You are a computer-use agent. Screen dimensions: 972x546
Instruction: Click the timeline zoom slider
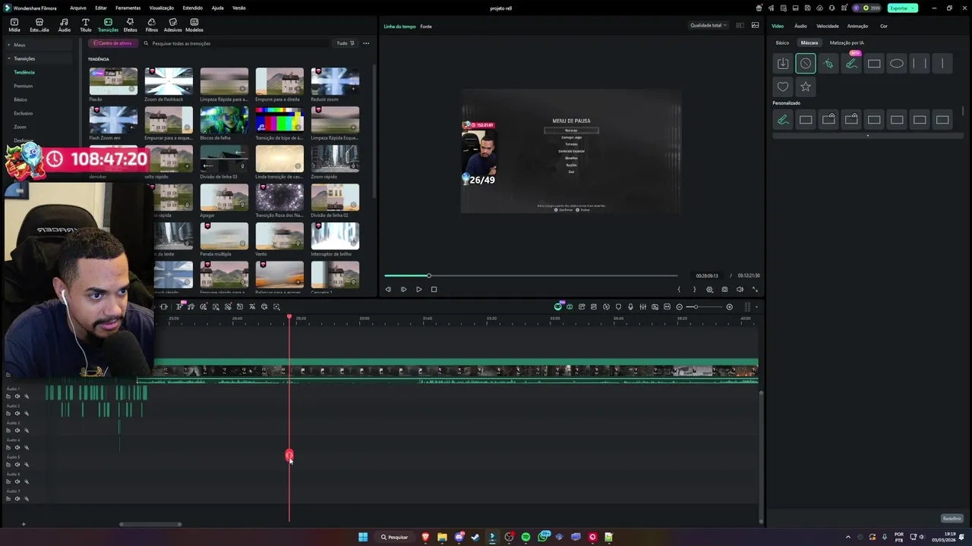[705, 307]
